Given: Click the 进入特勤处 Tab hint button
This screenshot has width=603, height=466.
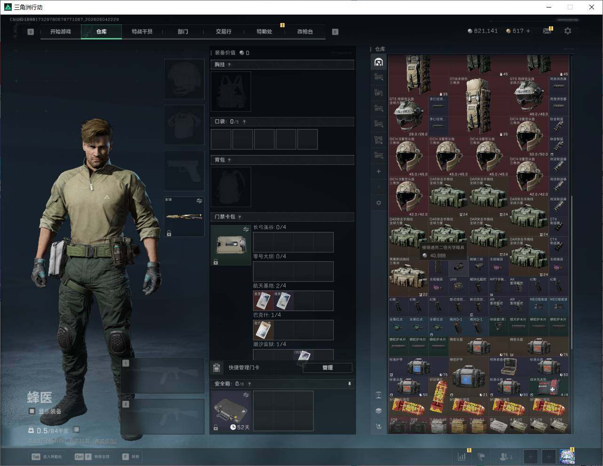Looking at the screenshot, I should coord(47,457).
